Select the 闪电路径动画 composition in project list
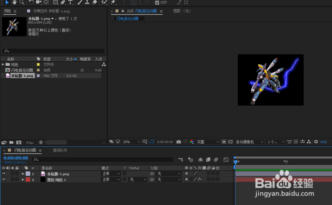The width and height of the screenshot is (332, 205). 22,70
